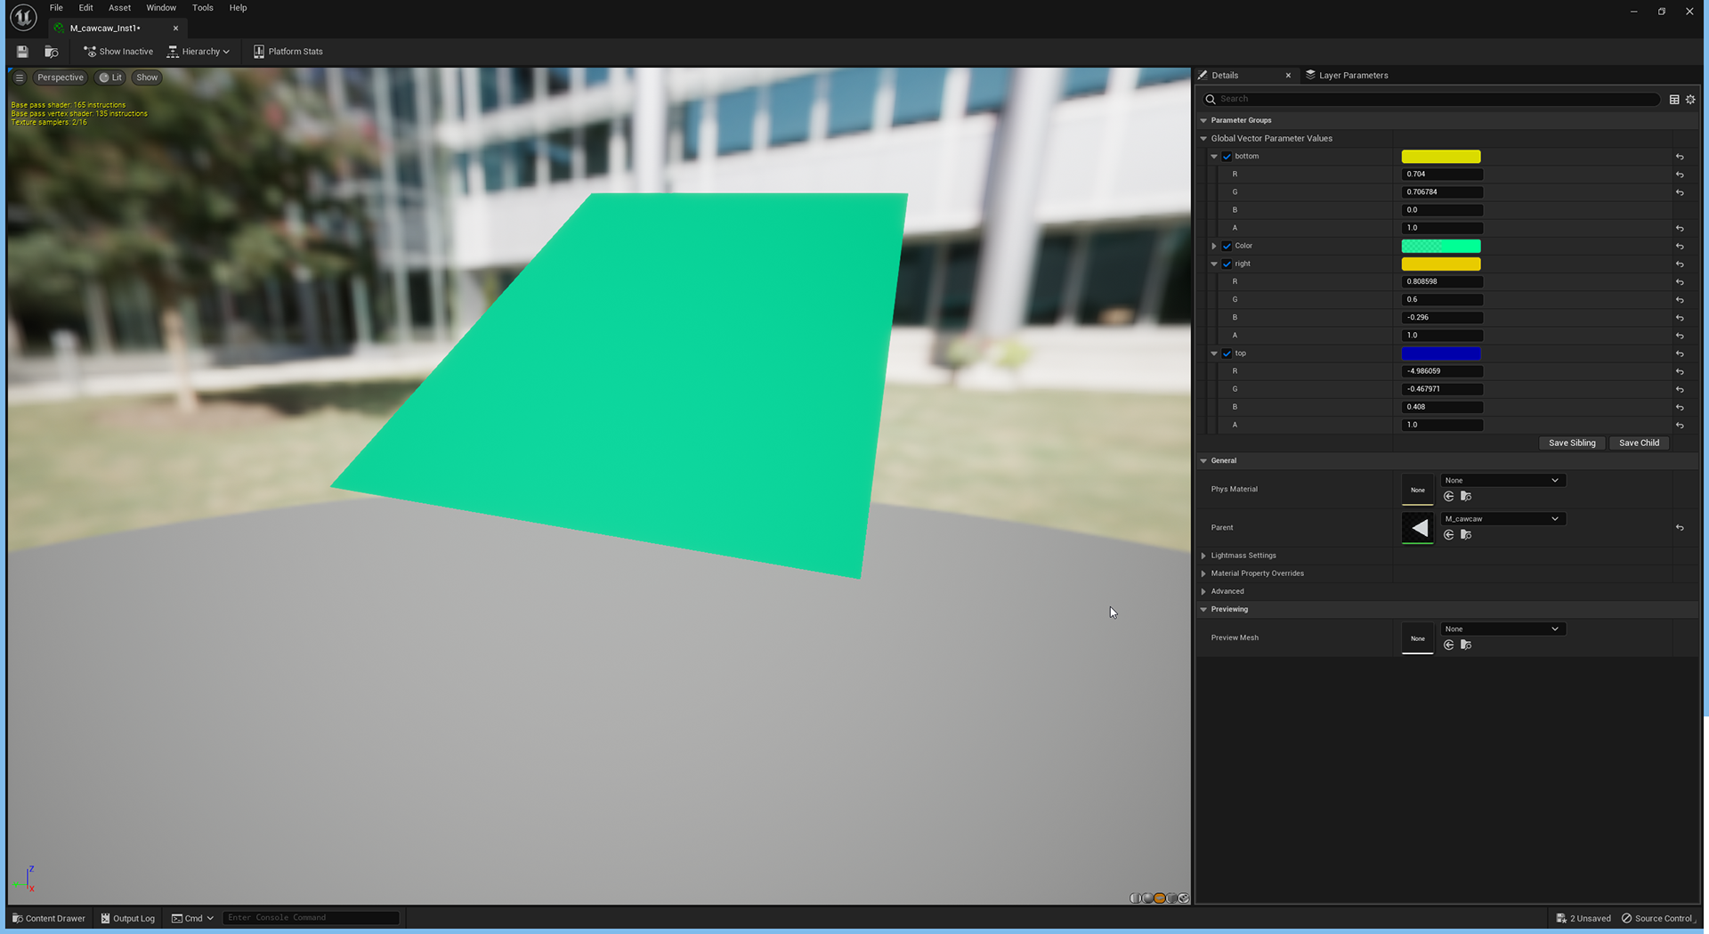Open the Hierarchy dropdown
This screenshot has width=1709, height=934.
198,52
